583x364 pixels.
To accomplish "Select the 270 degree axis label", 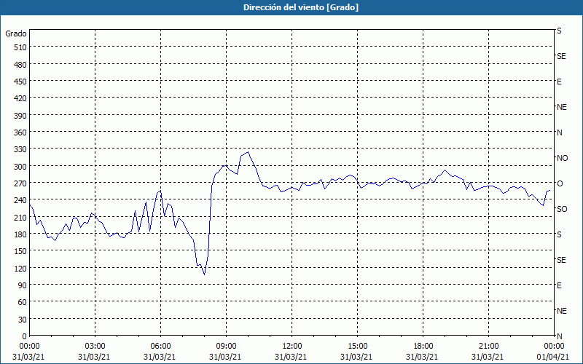I will (x=20, y=183).
